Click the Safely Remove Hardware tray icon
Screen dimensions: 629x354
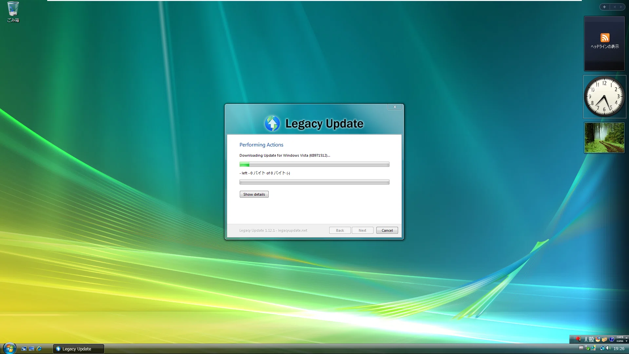[x=587, y=348]
